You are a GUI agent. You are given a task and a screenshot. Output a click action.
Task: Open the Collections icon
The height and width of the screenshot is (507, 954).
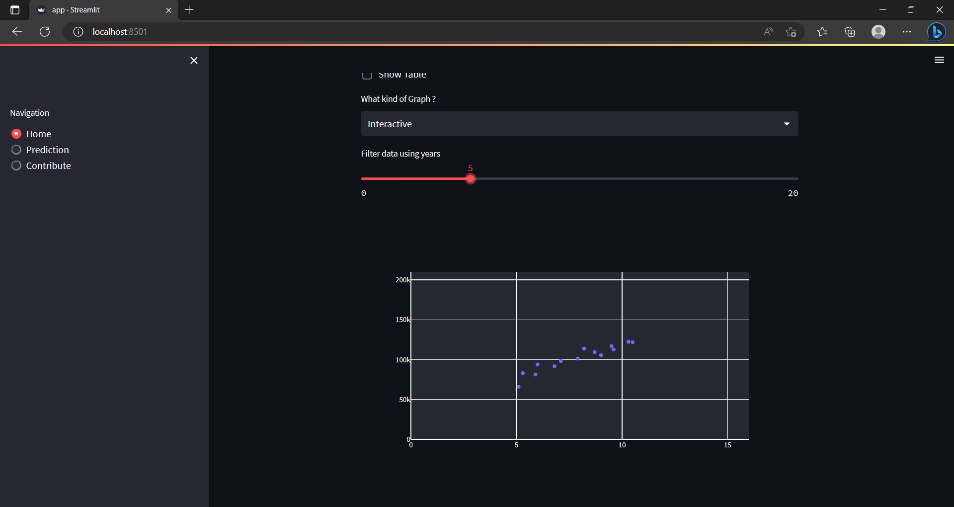tap(850, 31)
